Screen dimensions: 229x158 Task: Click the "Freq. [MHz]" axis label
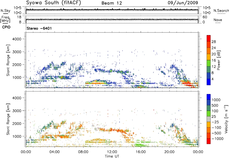pyautogui.click(x=5, y=19)
